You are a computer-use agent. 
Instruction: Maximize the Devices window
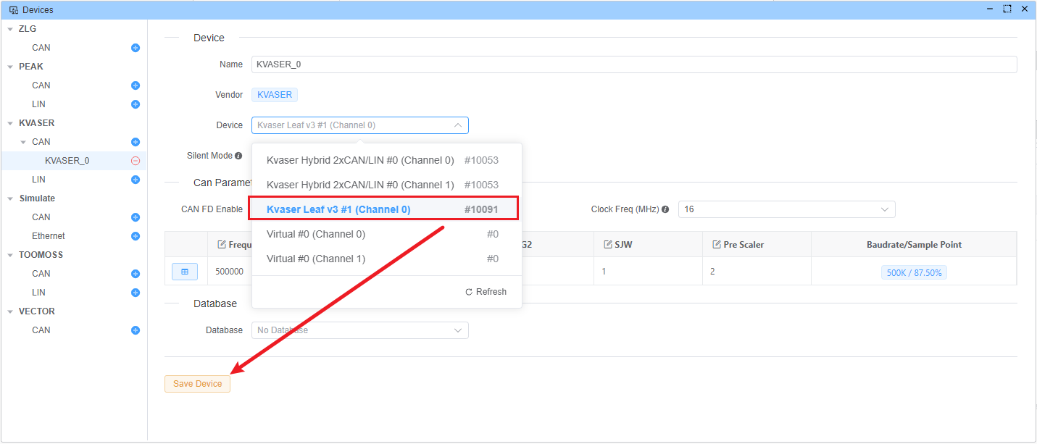point(1007,9)
